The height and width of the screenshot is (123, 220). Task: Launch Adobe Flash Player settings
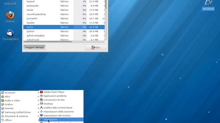click(61, 92)
